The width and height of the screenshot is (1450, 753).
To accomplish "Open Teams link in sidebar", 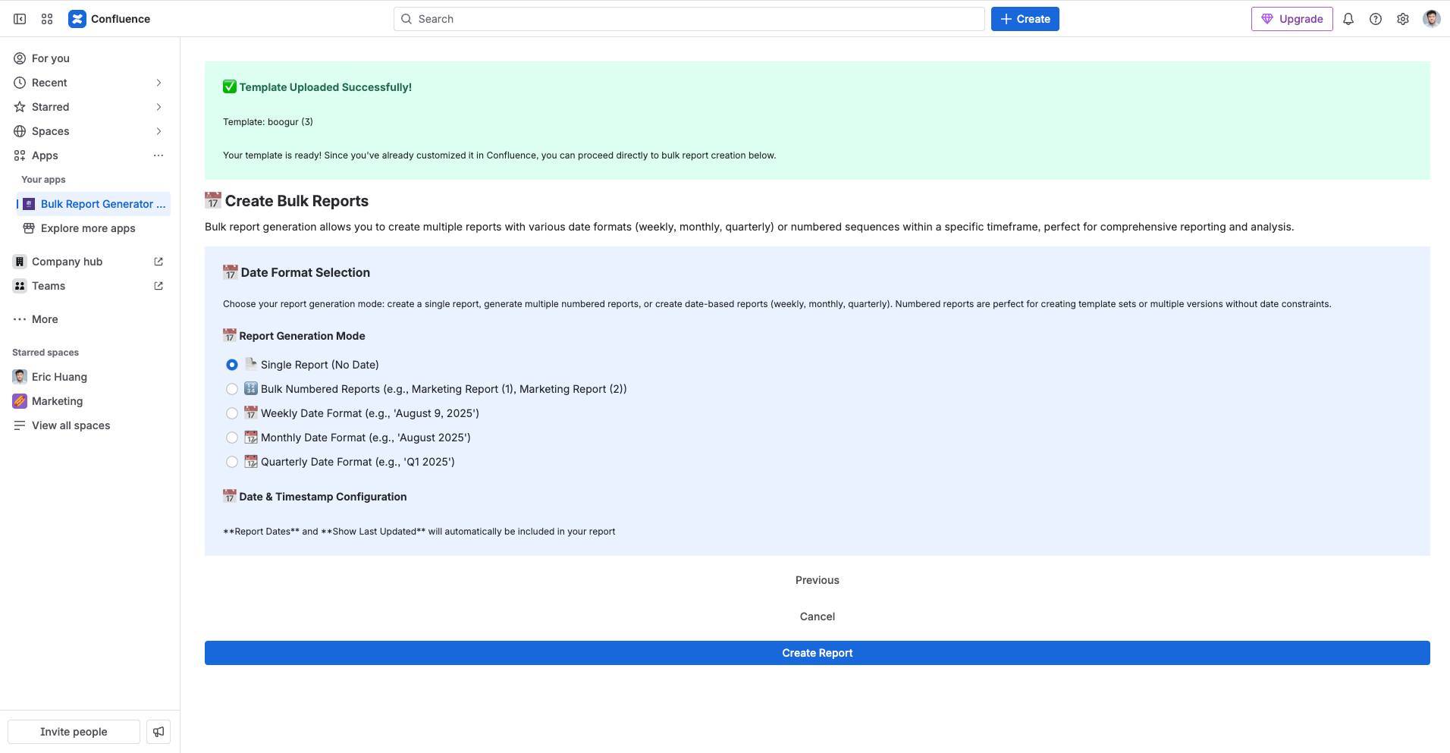I will pos(89,286).
